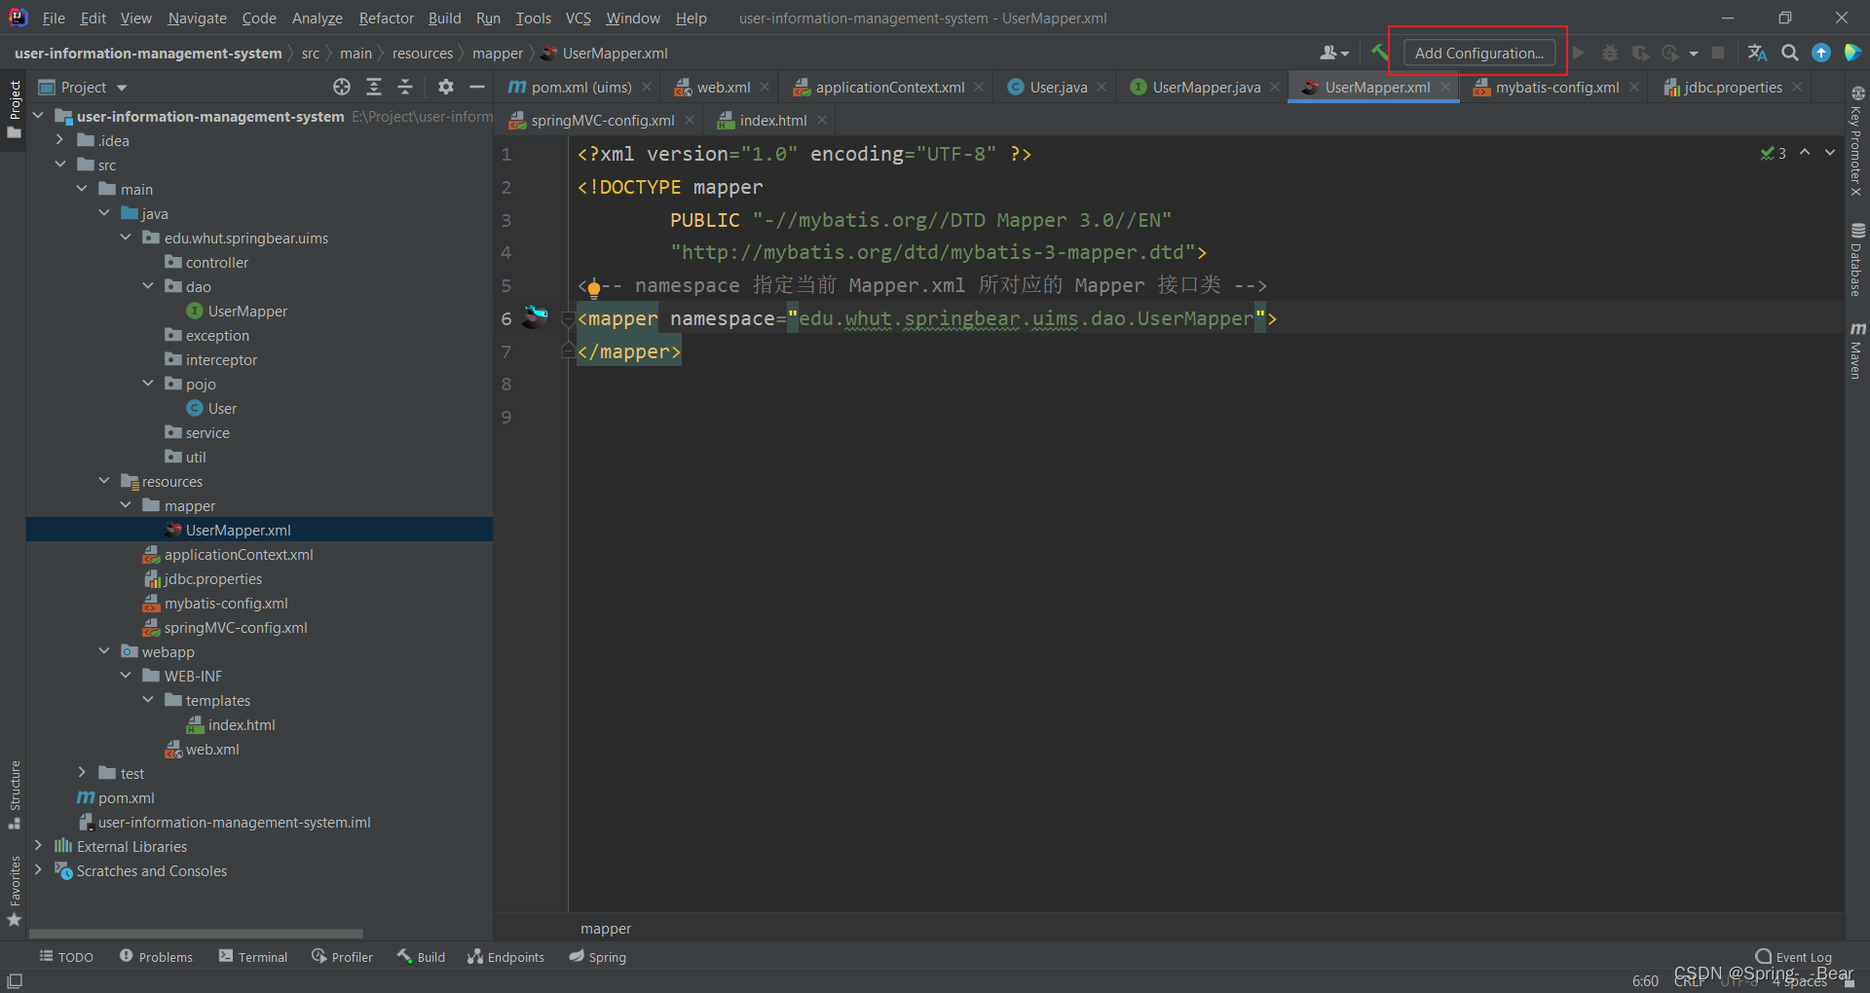
Task: Toggle the Structure tool window
Action: [x=15, y=793]
